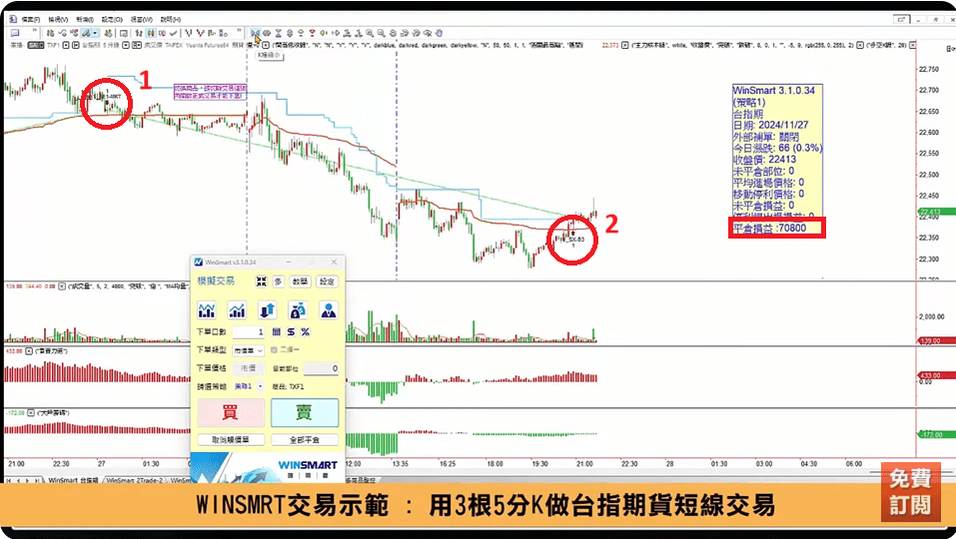This screenshot has width=956, height=539.
Task: Click the percent icon beside quantity
Action: click(305, 332)
